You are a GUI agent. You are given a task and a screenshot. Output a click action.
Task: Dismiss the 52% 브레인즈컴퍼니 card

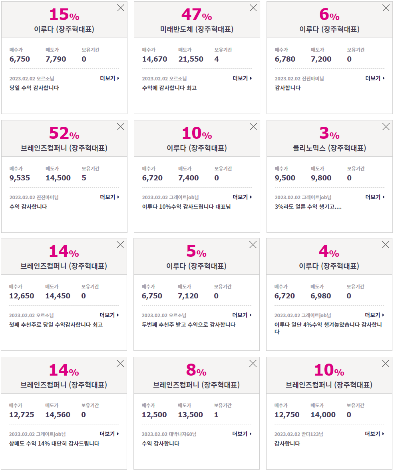tap(121, 127)
